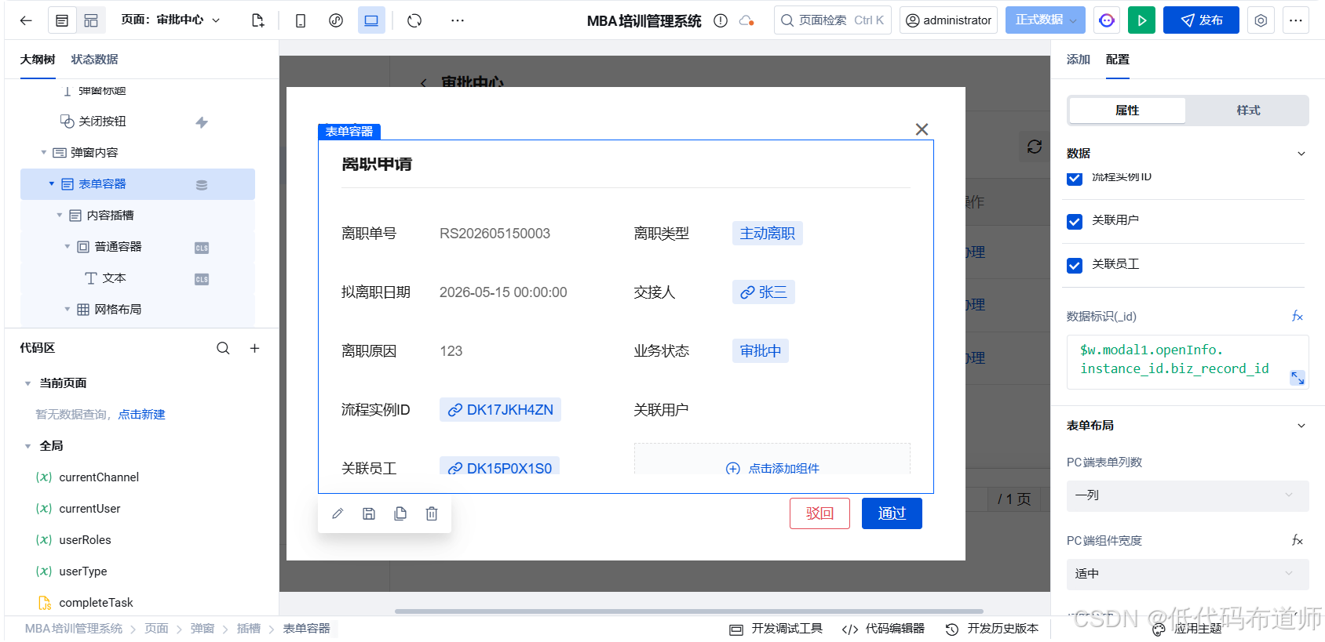Collapse the 当前页面 code section
The width and height of the screenshot is (1325, 642).
[x=27, y=383]
